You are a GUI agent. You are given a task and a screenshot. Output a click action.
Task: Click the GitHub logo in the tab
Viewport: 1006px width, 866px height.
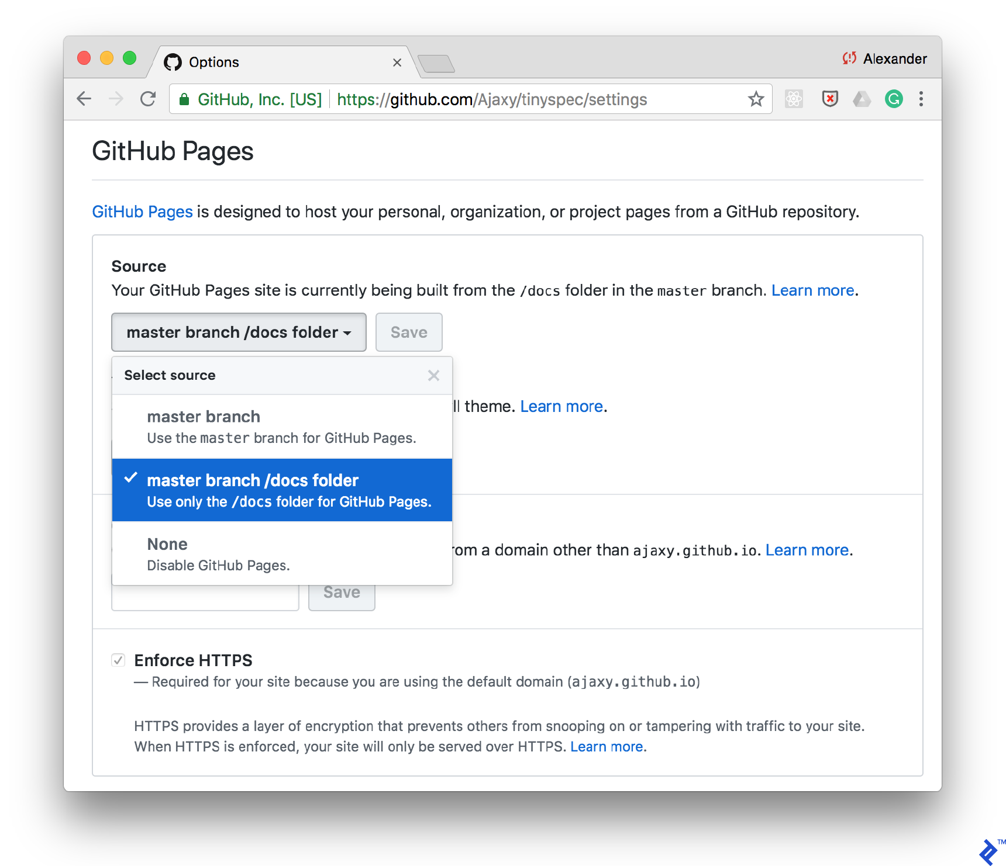tap(173, 61)
